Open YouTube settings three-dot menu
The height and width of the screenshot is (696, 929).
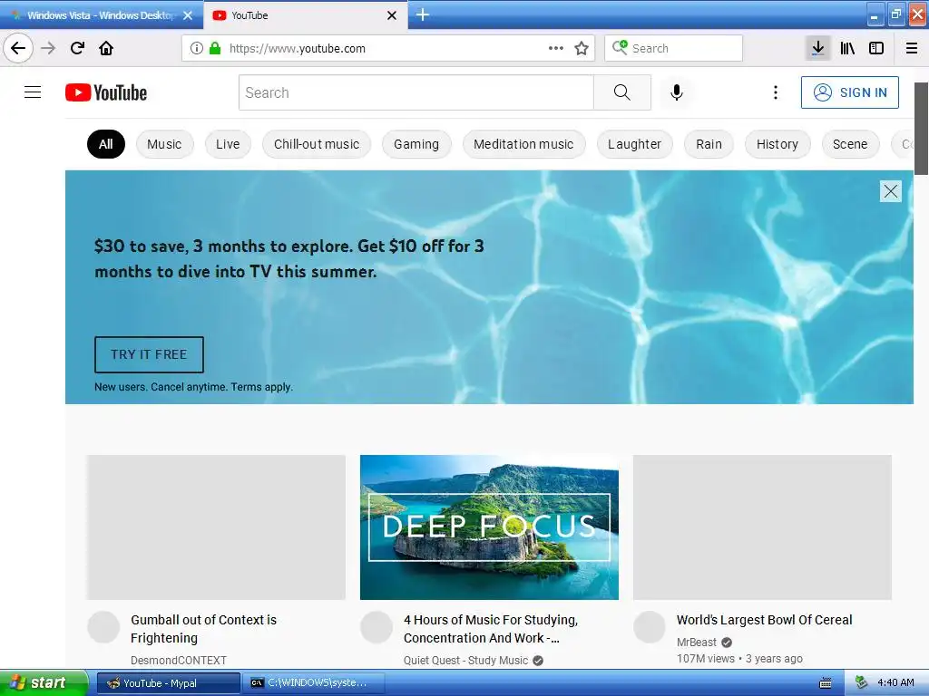[775, 92]
